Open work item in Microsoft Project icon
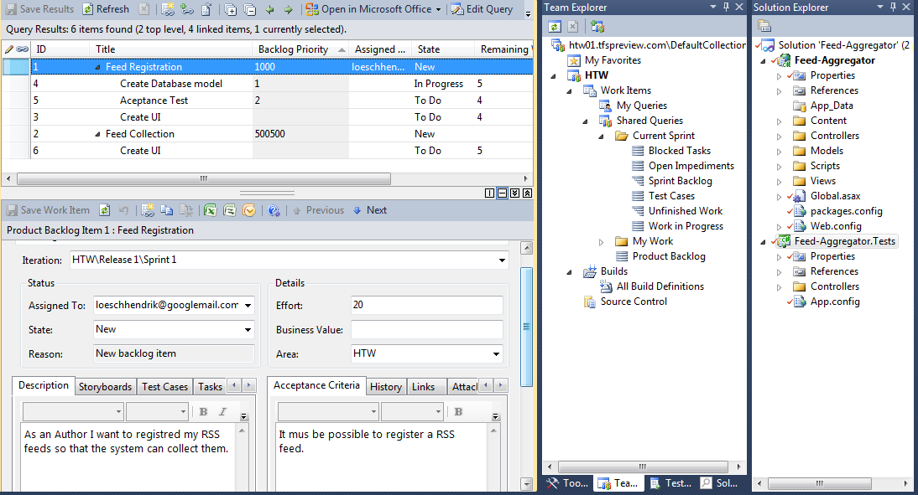Viewport: 918px width, 495px height. (230, 210)
